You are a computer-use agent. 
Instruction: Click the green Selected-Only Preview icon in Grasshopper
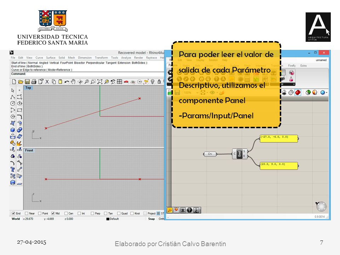308,92
